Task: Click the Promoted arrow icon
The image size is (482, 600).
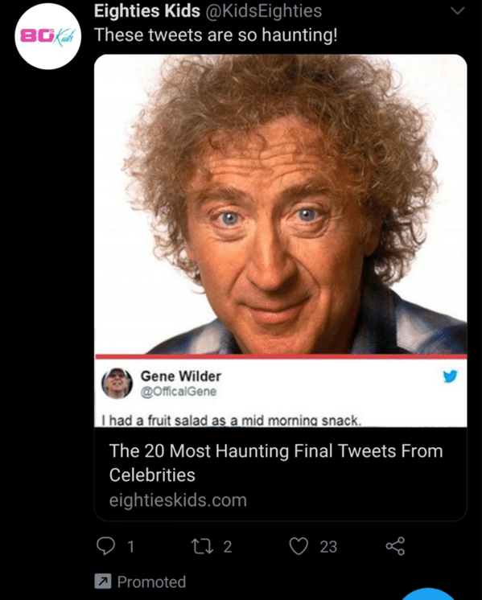Action: [103, 582]
